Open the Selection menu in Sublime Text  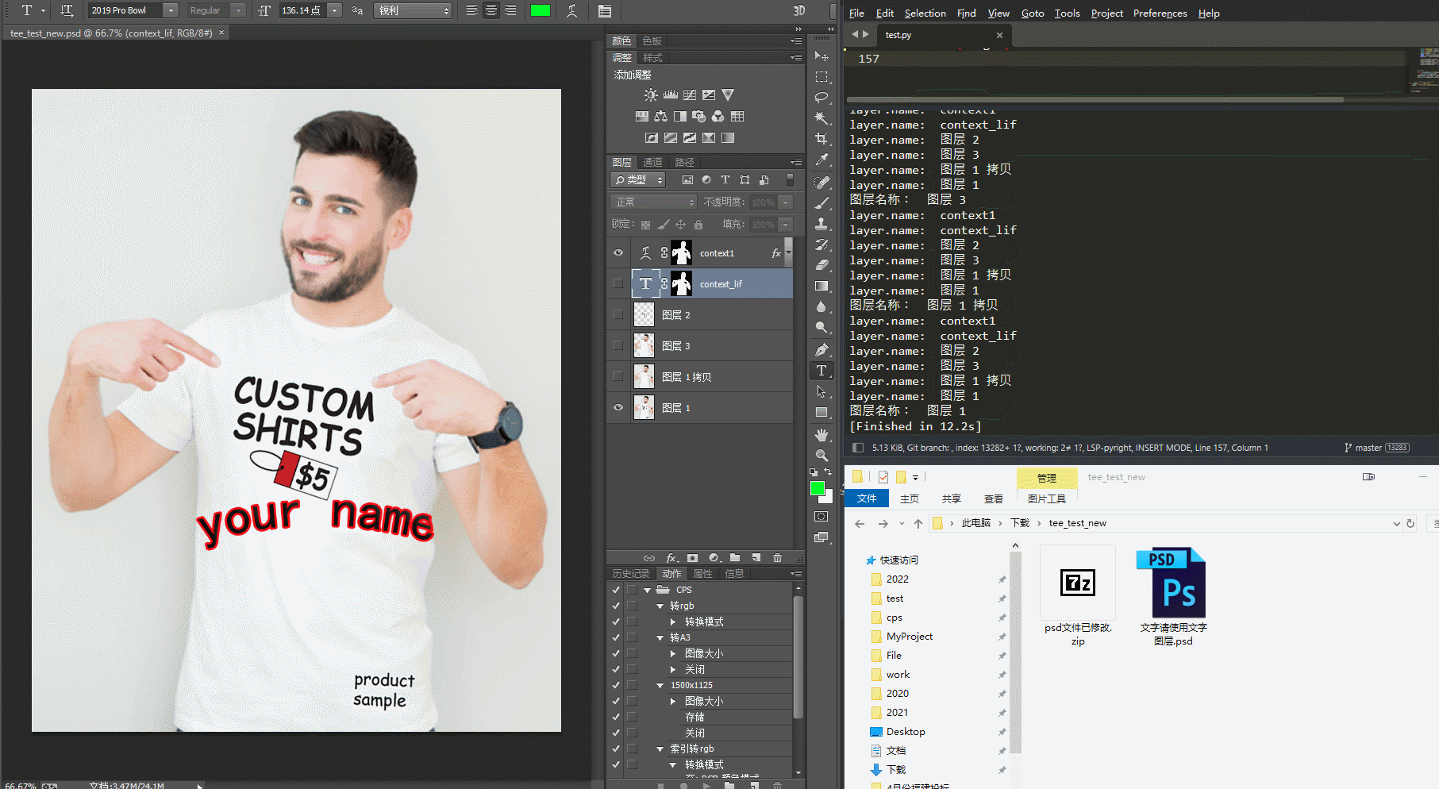pyautogui.click(x=925, y=13)
